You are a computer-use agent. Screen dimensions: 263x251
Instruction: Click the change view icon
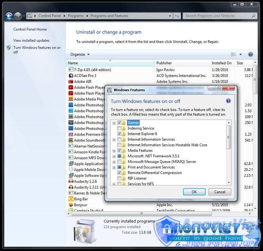pos(233,54)
